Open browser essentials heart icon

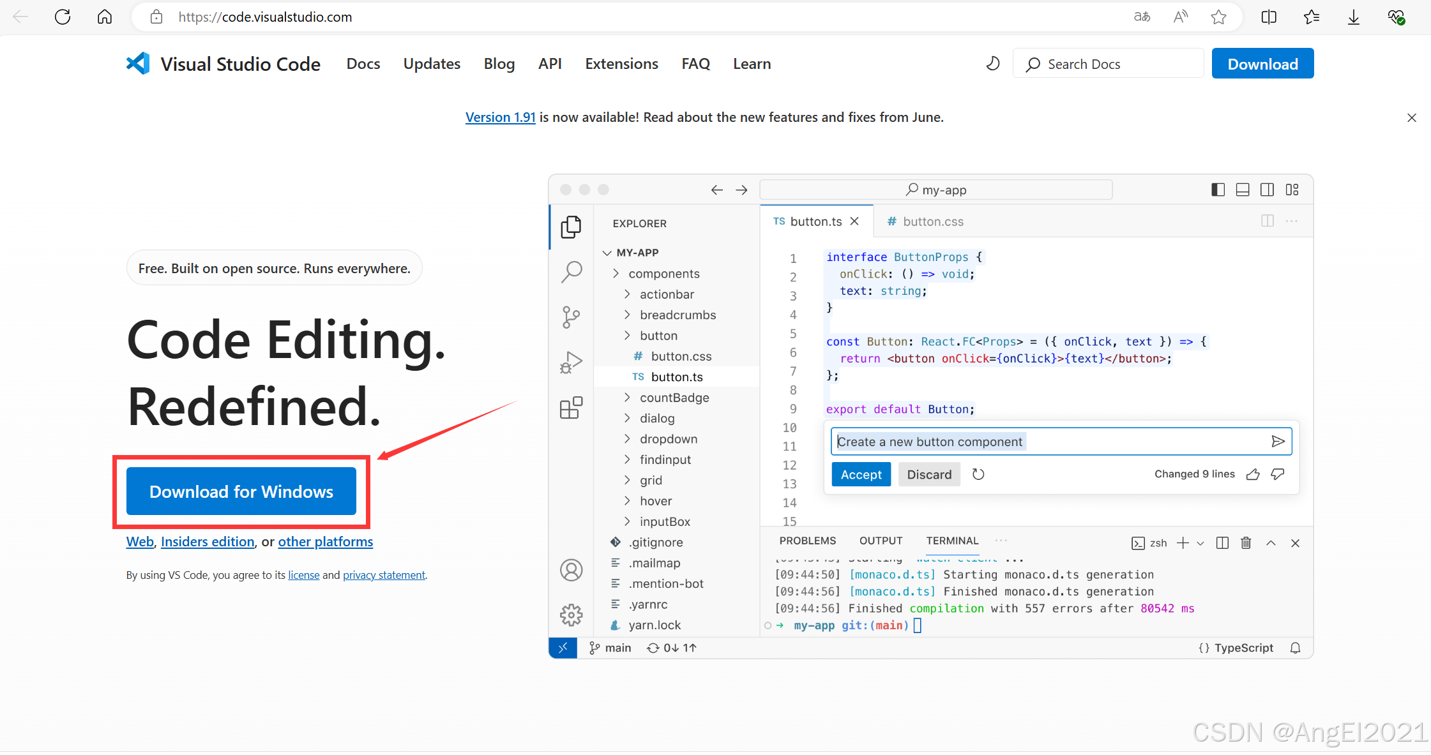[x=1397, y=17]
